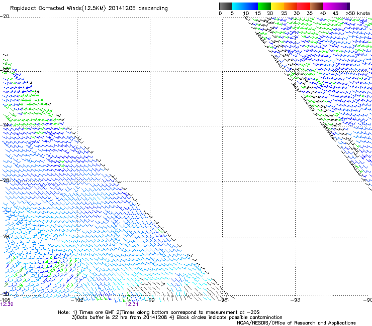Screen dimensions: 372x326
Task: Click the legend tick label 25
Action: 284,14
